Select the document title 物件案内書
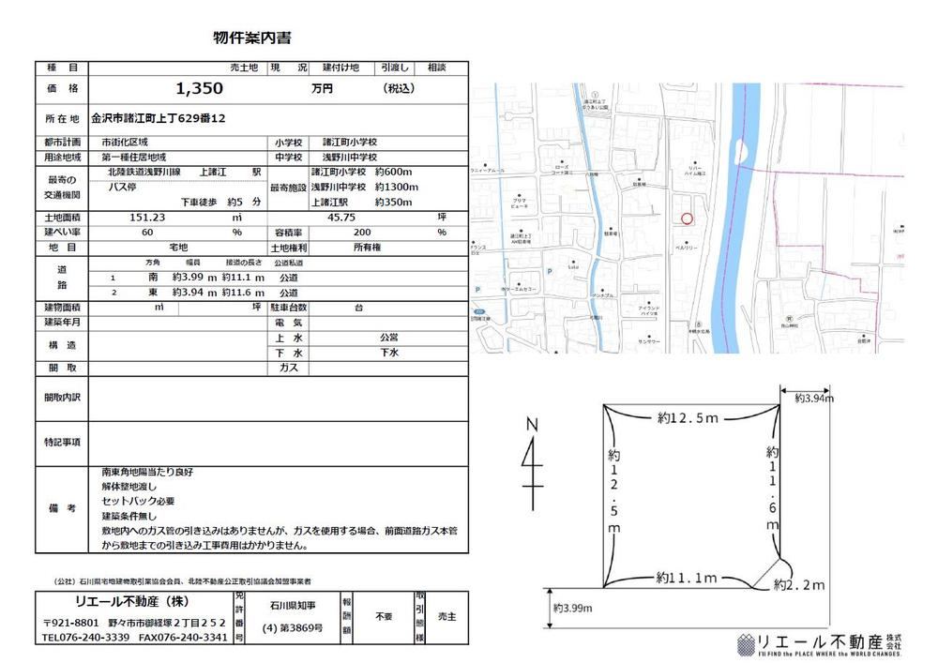Viewport: 938px width, 663px height. (x=252, y=38)
